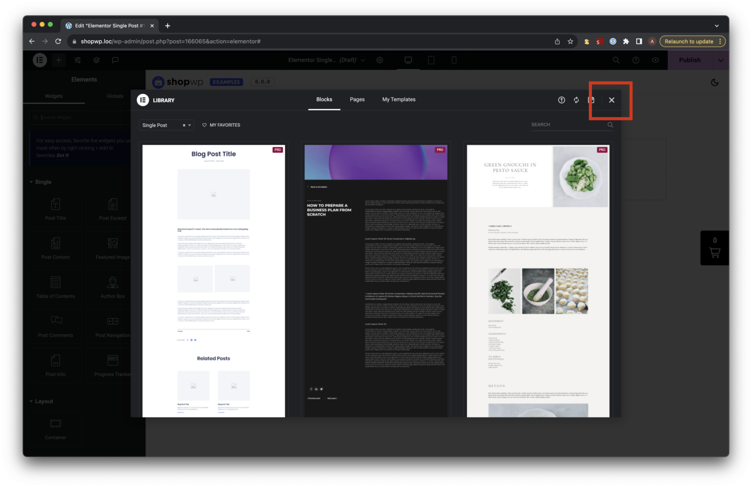Switch to the Pages tab in Library

click(357, 99)
